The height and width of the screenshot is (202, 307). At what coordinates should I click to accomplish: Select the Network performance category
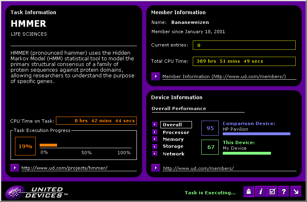174,154
